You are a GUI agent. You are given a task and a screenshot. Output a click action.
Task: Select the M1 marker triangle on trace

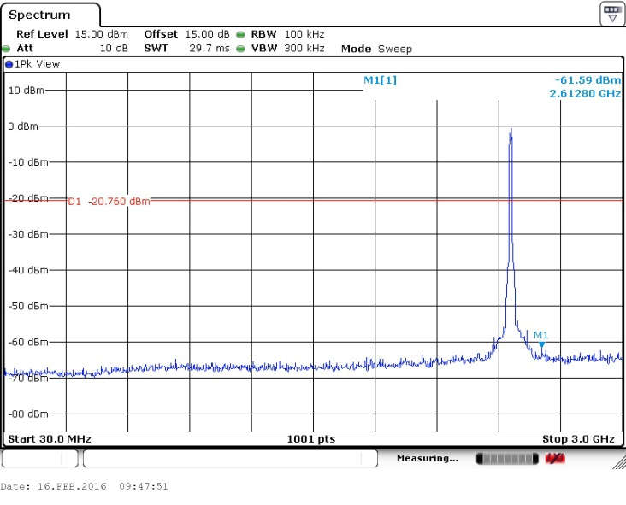click(541, 344)
